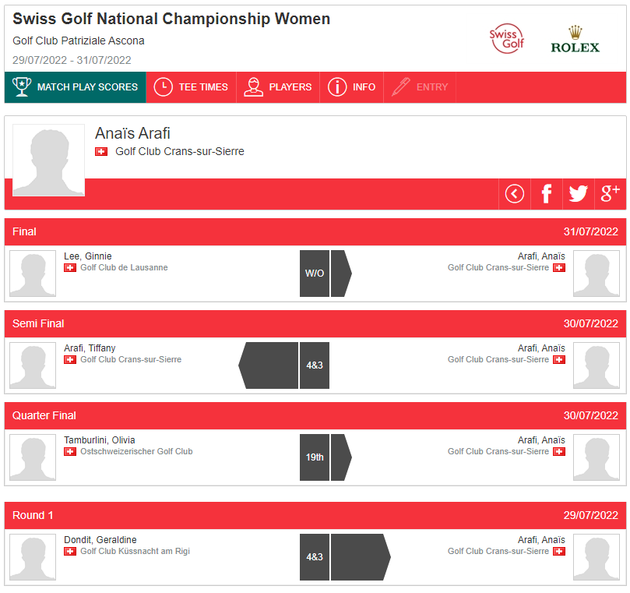
Task: Open Dondit, Geraldine player link
Action: point(100,539)
